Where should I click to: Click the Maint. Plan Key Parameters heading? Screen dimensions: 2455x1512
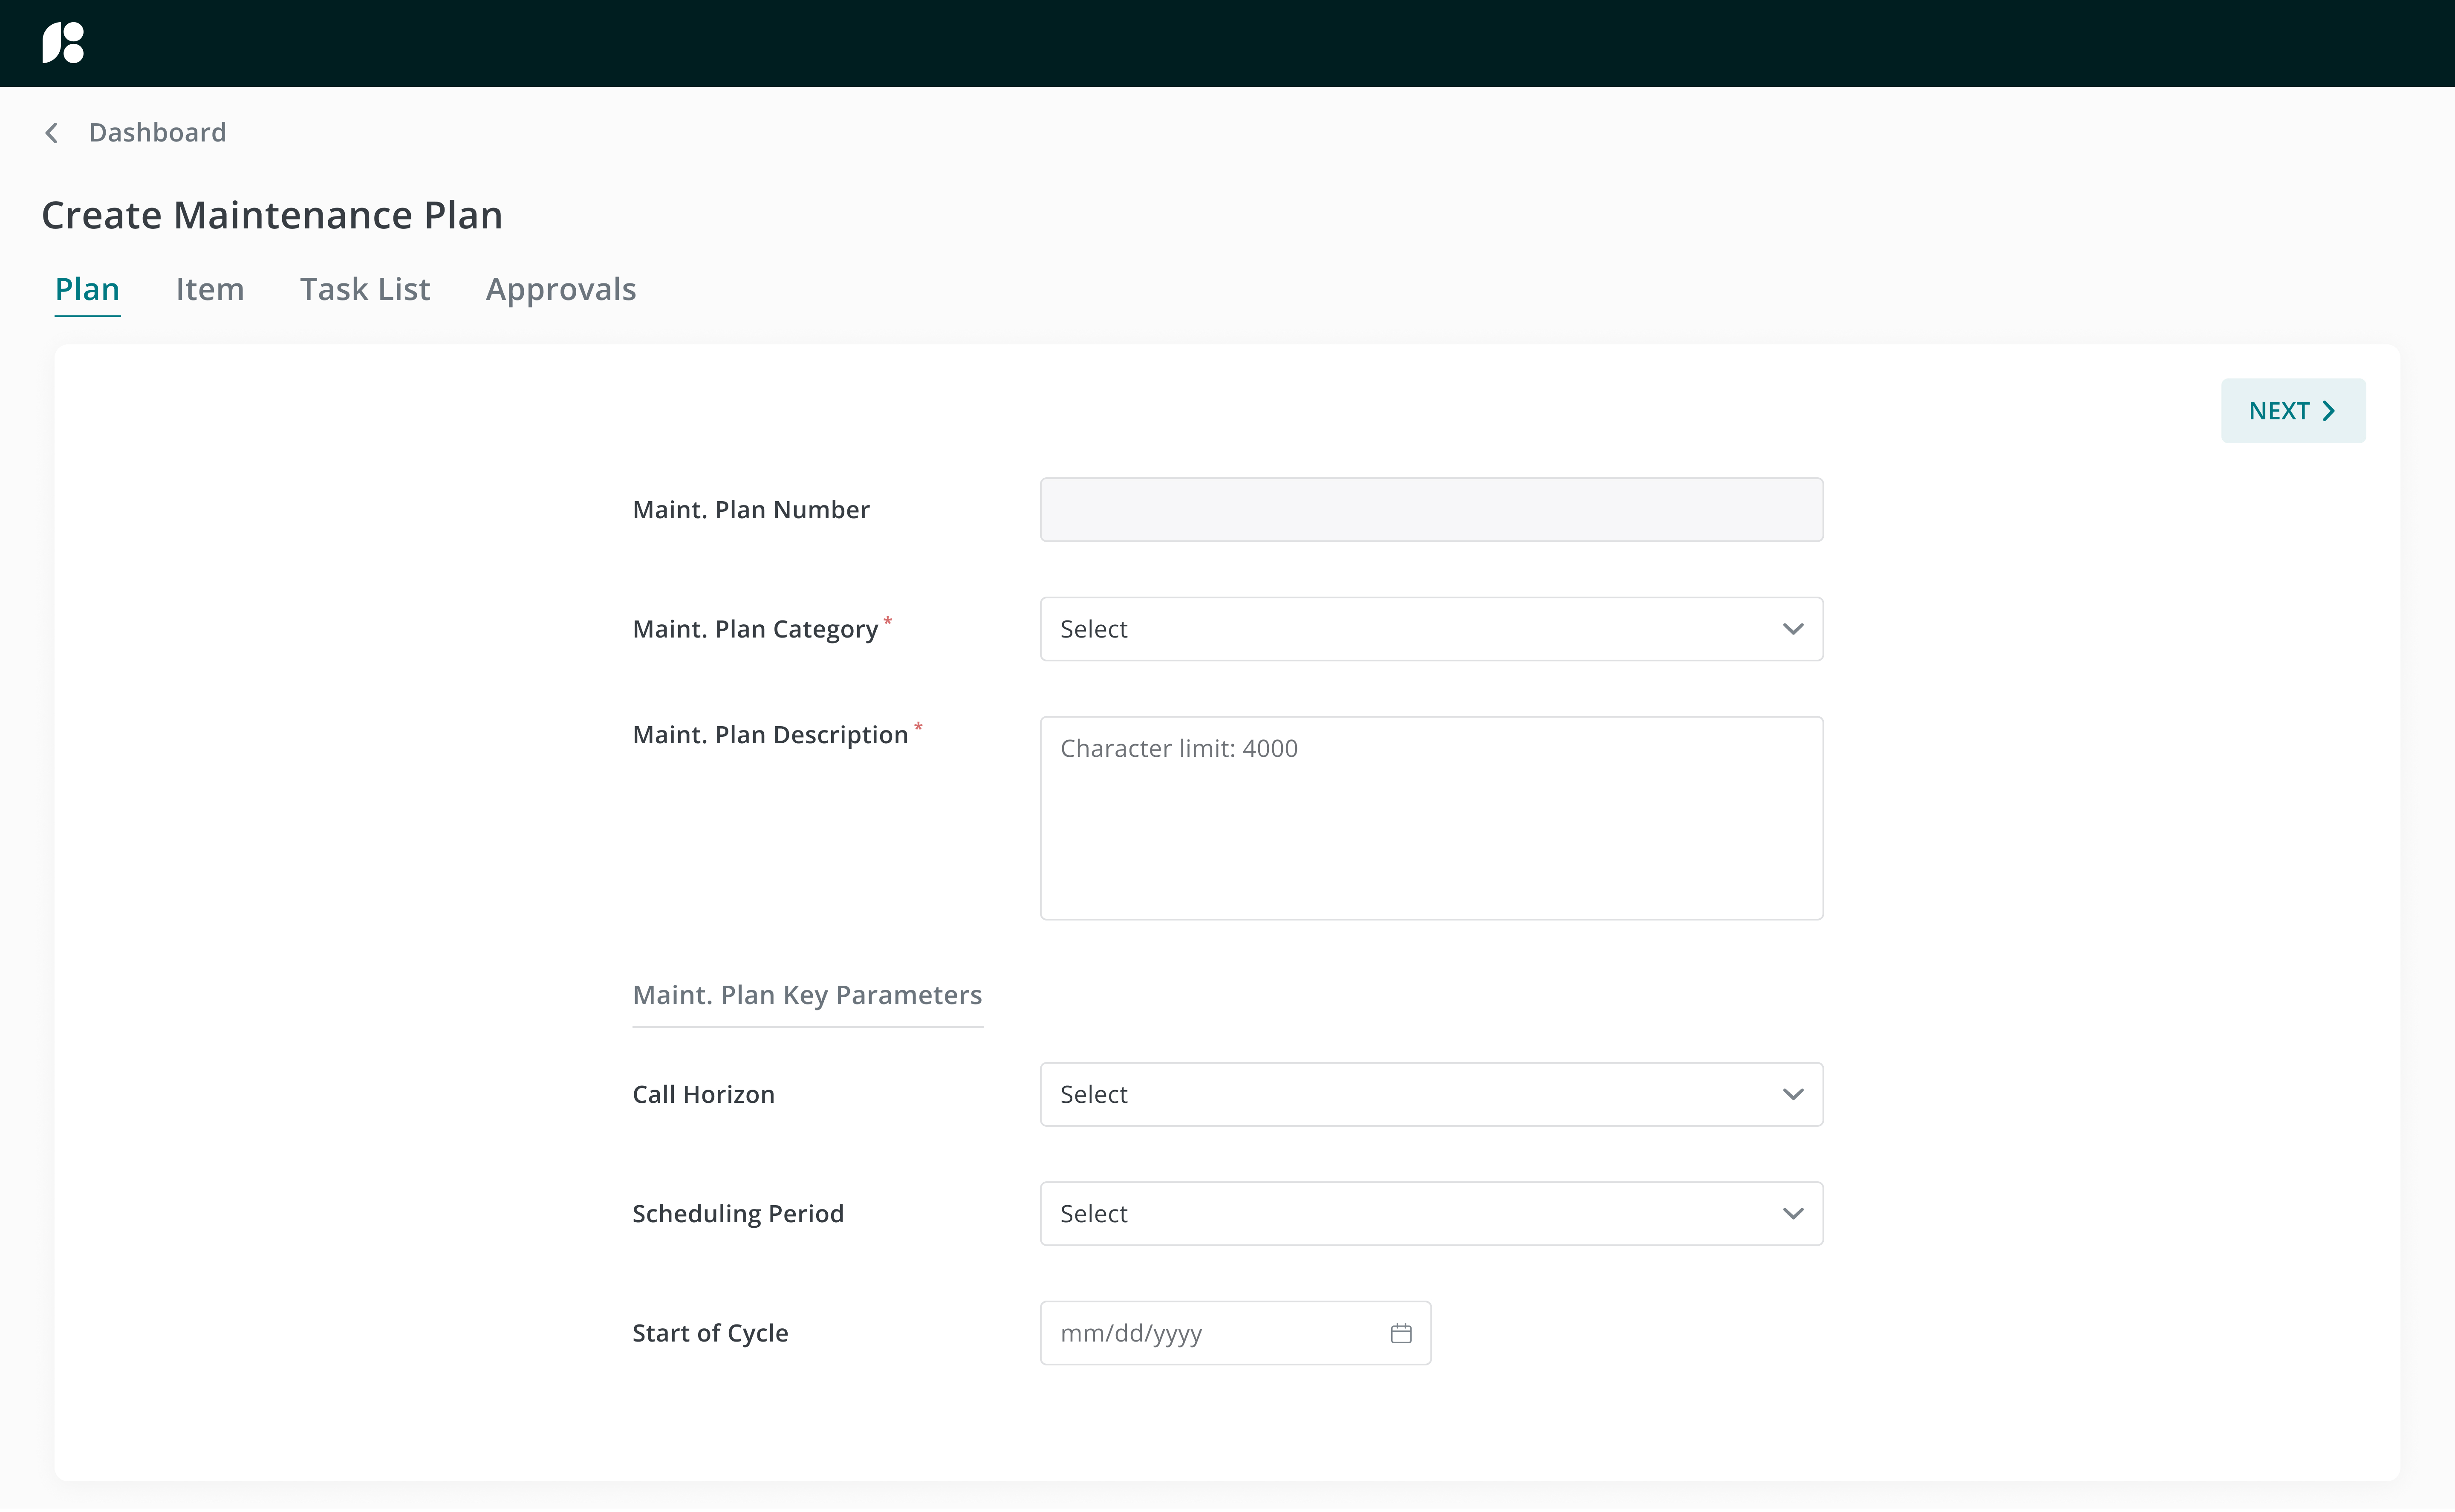pos(806,995)
